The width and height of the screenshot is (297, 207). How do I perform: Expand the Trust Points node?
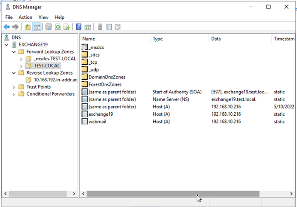pos(14,87)
